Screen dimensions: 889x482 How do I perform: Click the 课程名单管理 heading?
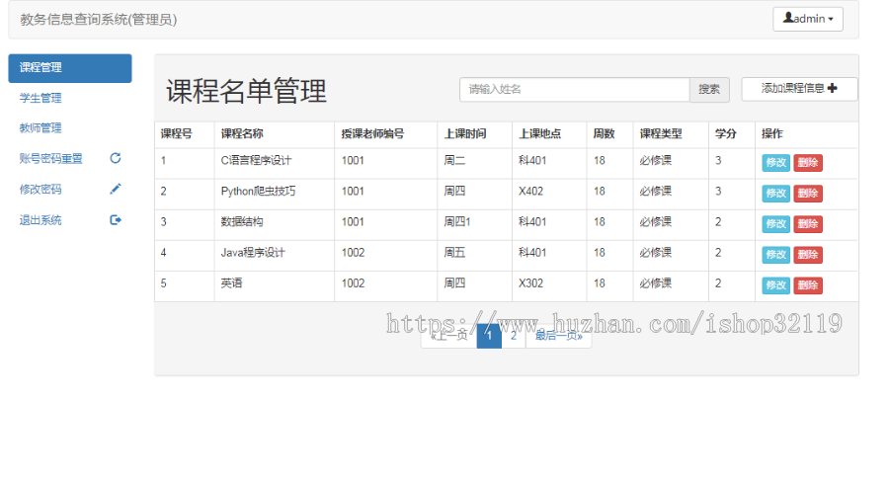(246, 91)
